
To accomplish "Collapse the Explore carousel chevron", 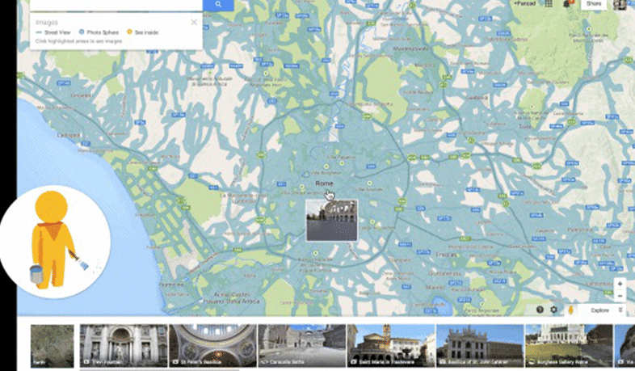I will tap(620, 310).
